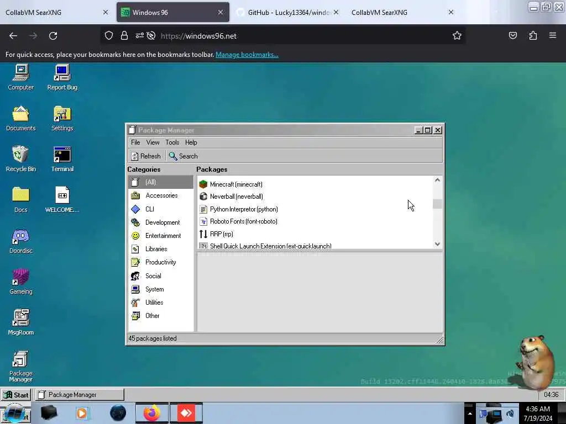Open the Documents folder icon
Image resolution: width=566 pixels, height=424 pixels.
click(x=20, y=118)
